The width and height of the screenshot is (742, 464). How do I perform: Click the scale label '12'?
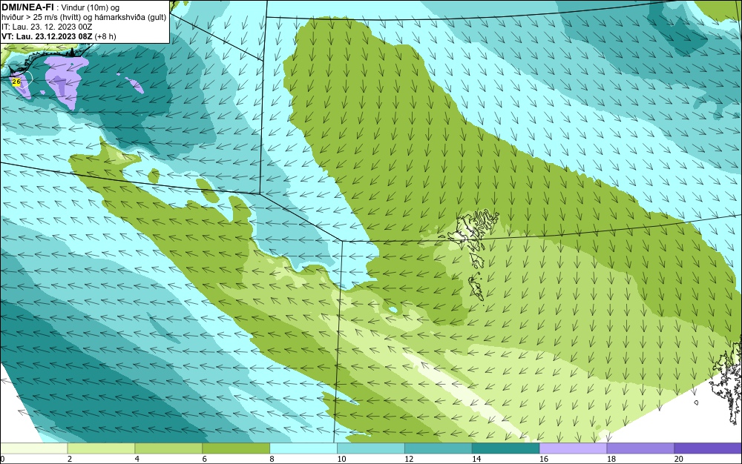[x=409, y=459]
